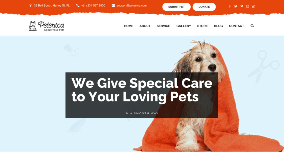Open the Instagram social icon
Screen dimensions: 284x161
click(x=247, y=6)
